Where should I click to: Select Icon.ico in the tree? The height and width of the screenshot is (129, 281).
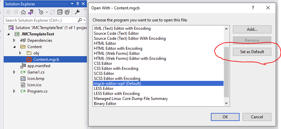pyautogui.click(x=34, y=85)
